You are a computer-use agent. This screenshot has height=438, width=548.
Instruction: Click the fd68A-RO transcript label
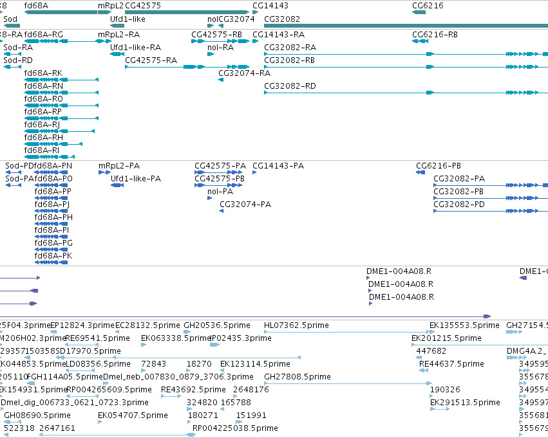(x=44, y=99)
